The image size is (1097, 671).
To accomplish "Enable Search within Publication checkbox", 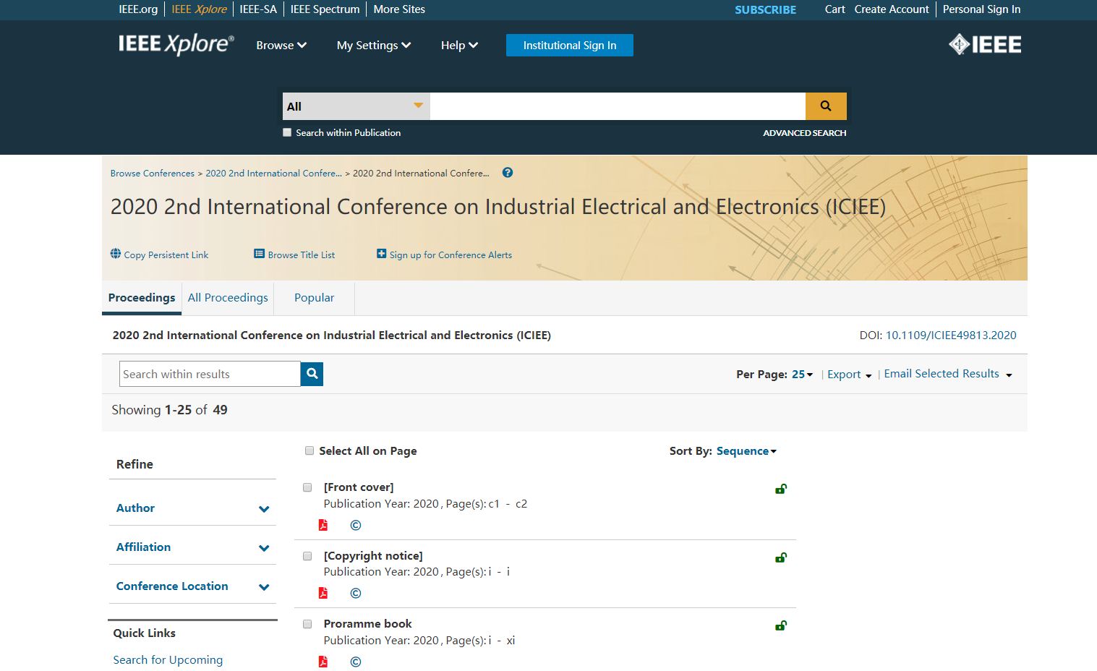I will click(287, 133).
